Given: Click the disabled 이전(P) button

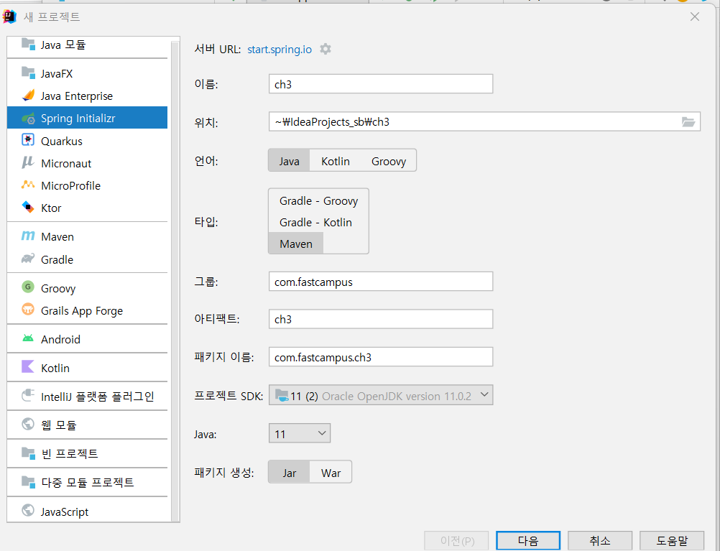Looking at the screenshot, I should pos(457,540).
